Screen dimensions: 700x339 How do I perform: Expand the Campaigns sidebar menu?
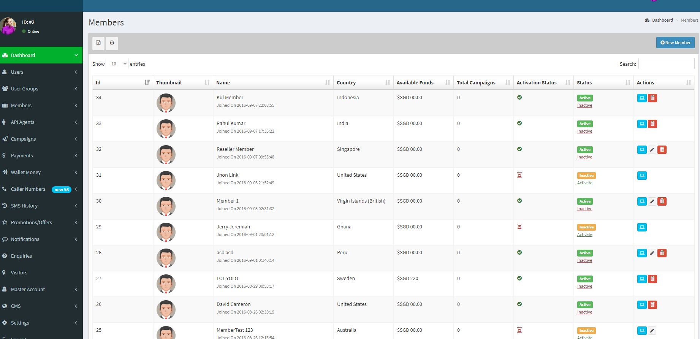(41, 139)
